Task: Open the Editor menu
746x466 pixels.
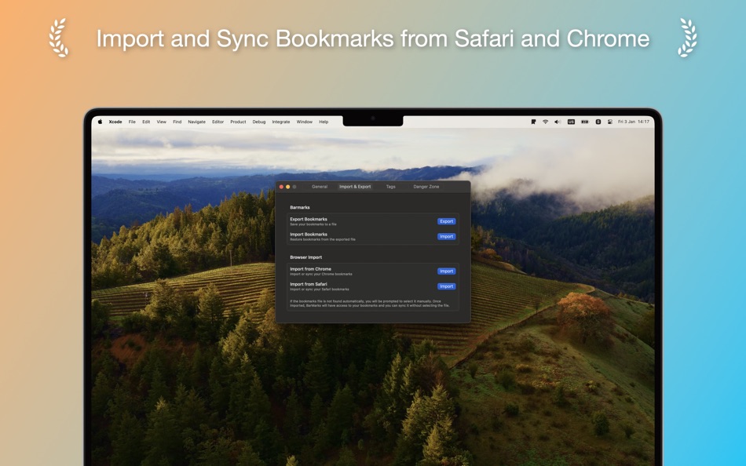Action: tap(218, 122)
